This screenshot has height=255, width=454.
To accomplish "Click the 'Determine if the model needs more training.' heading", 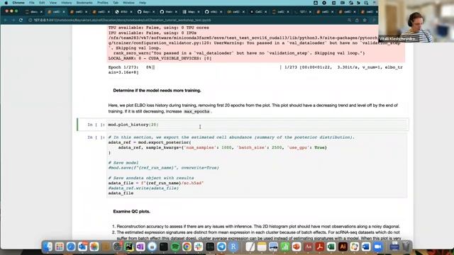I will 157,91.
